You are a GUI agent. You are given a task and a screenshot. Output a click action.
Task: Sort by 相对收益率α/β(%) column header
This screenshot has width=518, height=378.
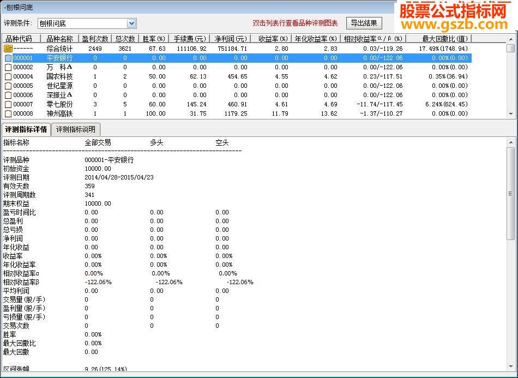(x=374, y=39)
